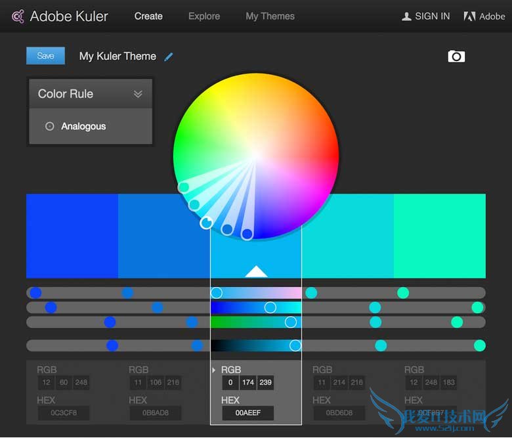The image size is (512, 438).
Task: Click the second teal handle on the color wheel
Action: click(x=194, y=205)
